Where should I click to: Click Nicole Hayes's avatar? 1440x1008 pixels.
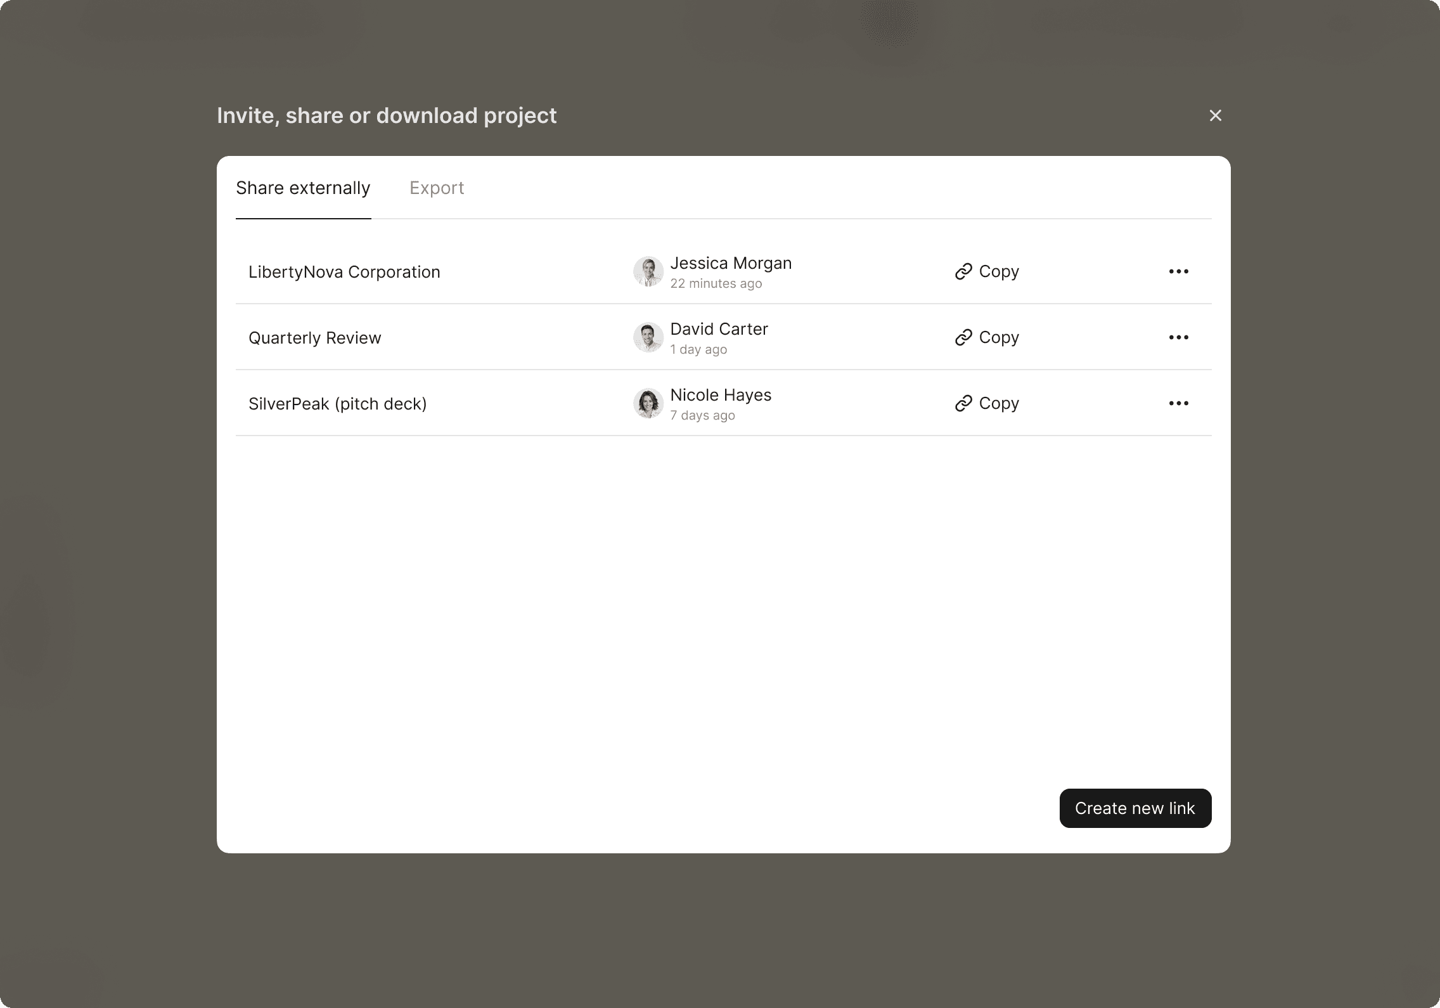[648, 403]
